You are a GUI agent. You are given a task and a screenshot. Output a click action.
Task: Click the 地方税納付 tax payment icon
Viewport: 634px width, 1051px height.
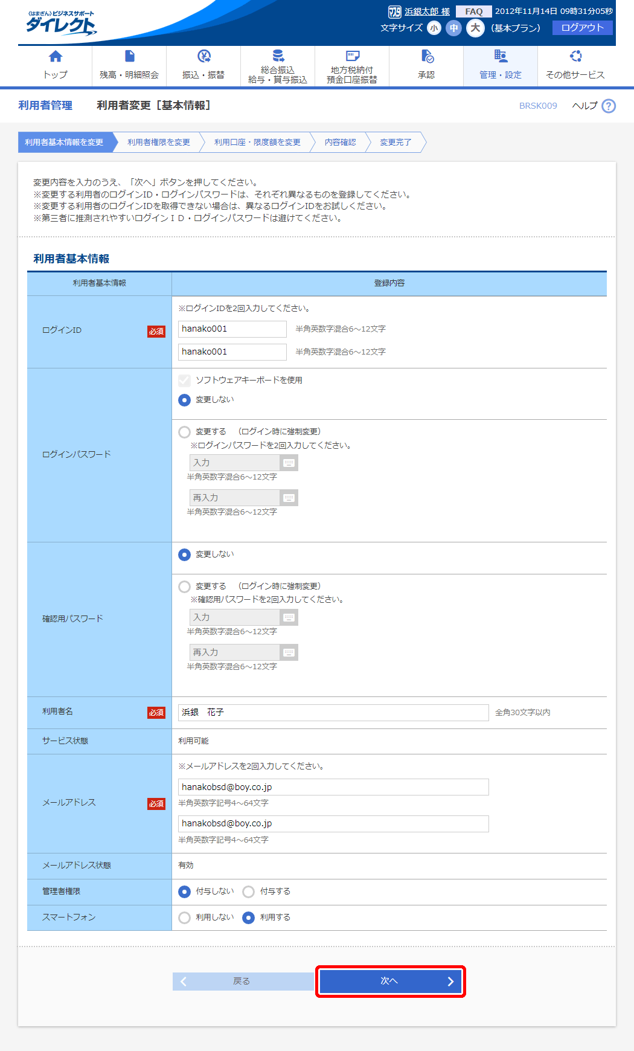(352, 56)
